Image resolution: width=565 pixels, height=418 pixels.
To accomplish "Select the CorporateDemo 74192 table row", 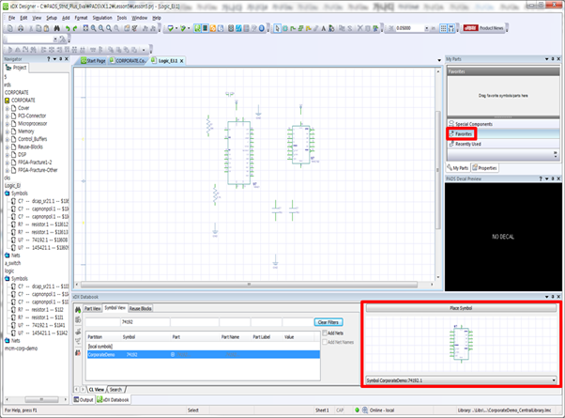I will (204, 354).
